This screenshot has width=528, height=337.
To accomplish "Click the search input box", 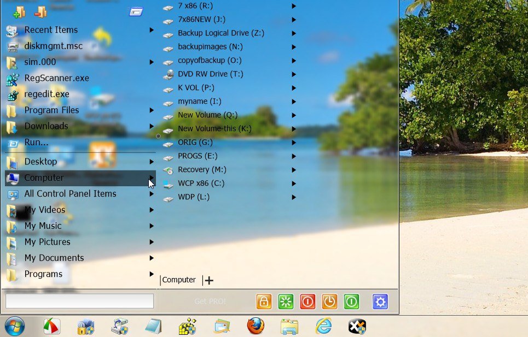I will click(79, 301).
